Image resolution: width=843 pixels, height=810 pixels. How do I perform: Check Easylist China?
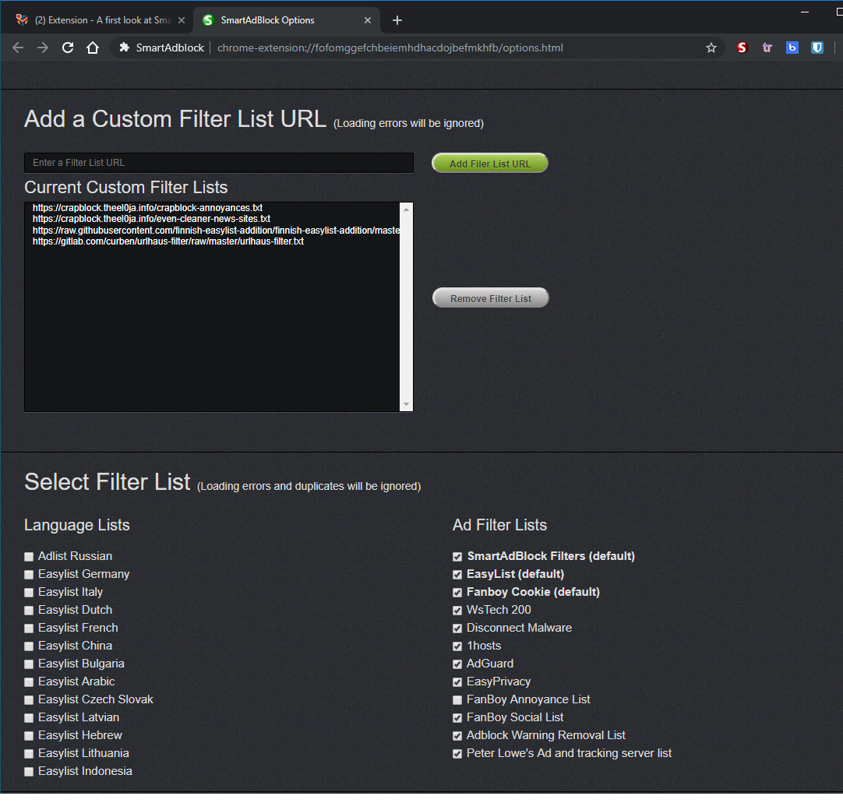pyautogui.click(x=29, y=646)
